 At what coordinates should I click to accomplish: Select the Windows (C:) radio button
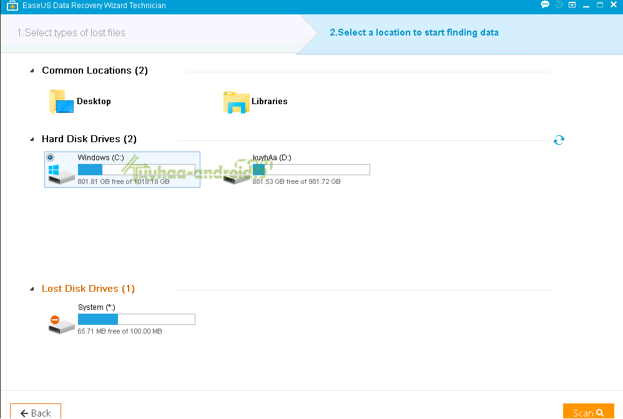point(51,158)
